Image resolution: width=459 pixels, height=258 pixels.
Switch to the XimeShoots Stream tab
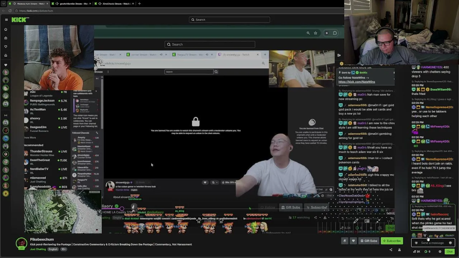(x=114, y=4)
